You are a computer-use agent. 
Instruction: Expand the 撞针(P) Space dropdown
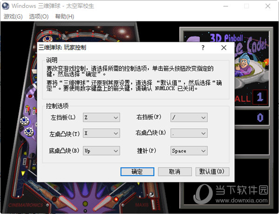click(189, 151)
